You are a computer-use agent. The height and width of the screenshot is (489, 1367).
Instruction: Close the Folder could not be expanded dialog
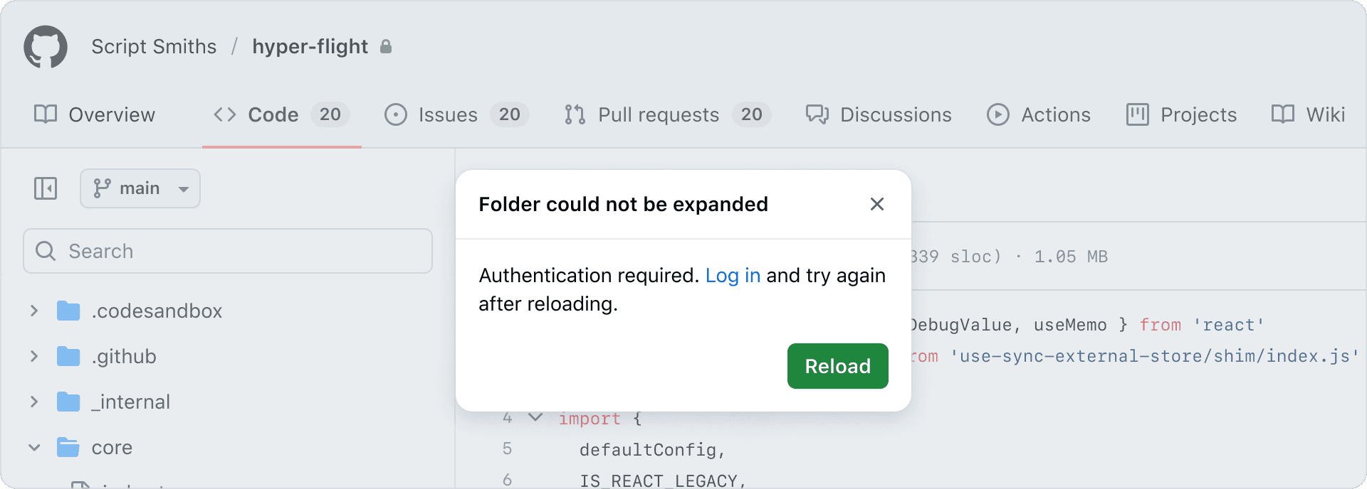coord(877,204)
